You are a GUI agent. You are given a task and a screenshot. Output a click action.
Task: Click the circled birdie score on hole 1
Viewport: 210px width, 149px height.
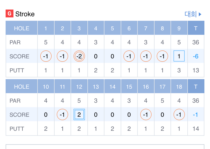coord(46,56)
